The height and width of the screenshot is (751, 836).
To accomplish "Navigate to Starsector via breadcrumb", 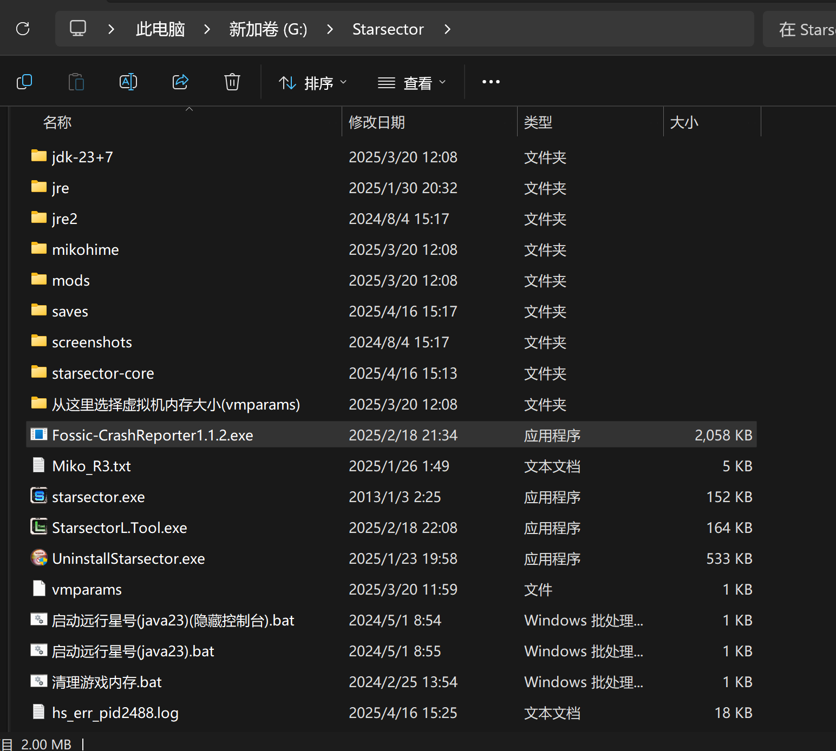I will point(388,29).
